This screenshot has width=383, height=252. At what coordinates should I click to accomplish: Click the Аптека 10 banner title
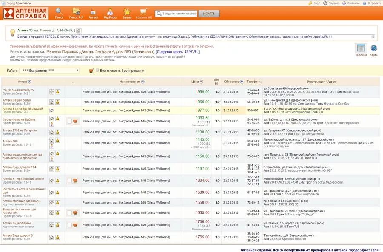click(x=25, y=31)
